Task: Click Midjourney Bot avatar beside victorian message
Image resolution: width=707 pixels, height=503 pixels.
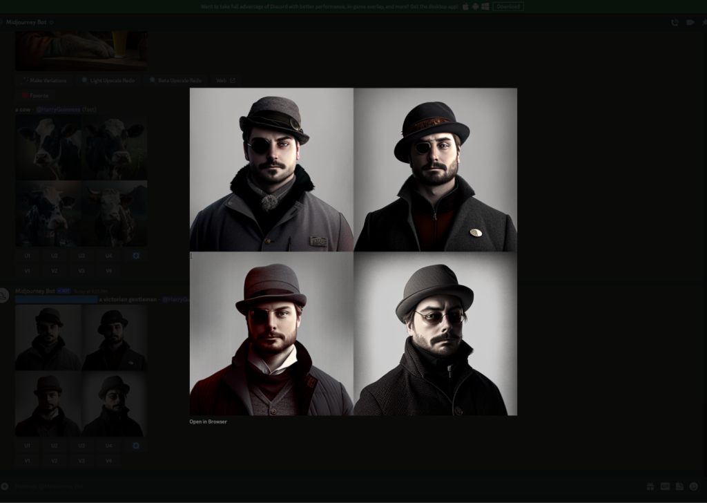Action: (x=3, y=296)
